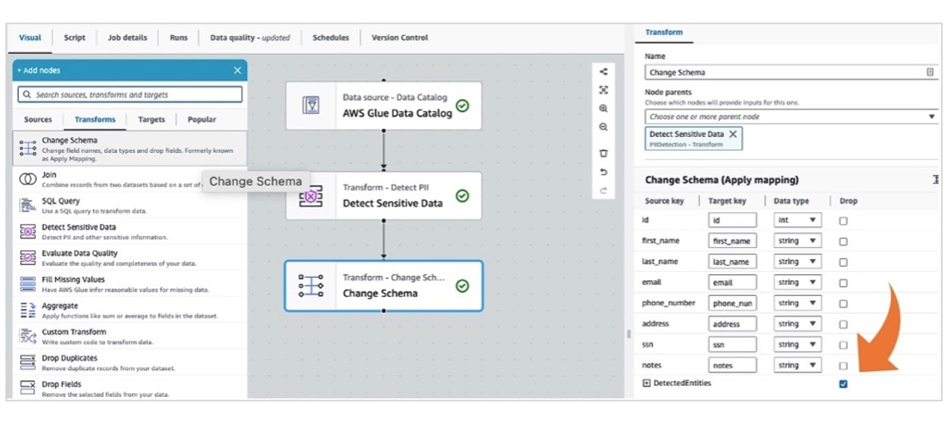Image resolution: width=948 pixels, height=421 pixels.
Task: Open the data type dropdown for notes
Action: coord(798,366)
